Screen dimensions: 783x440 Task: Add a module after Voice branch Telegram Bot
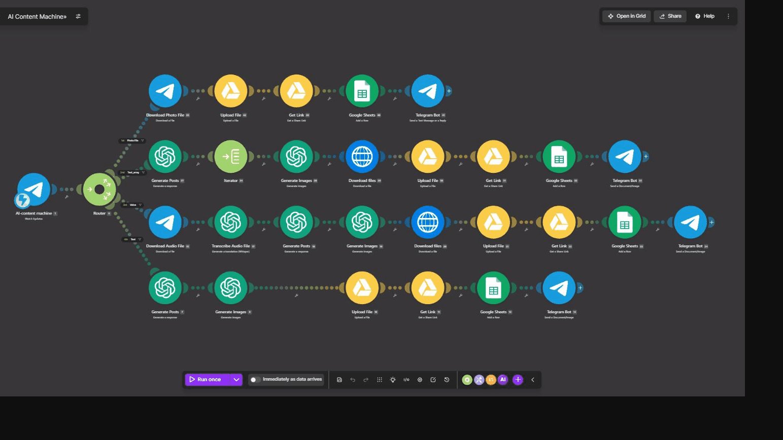coord(711,222)
